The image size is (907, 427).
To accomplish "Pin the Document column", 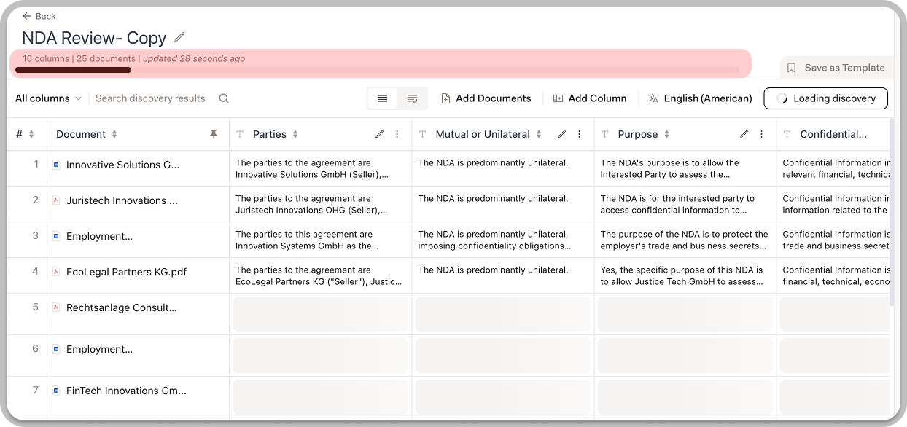I will pos(214,134).
